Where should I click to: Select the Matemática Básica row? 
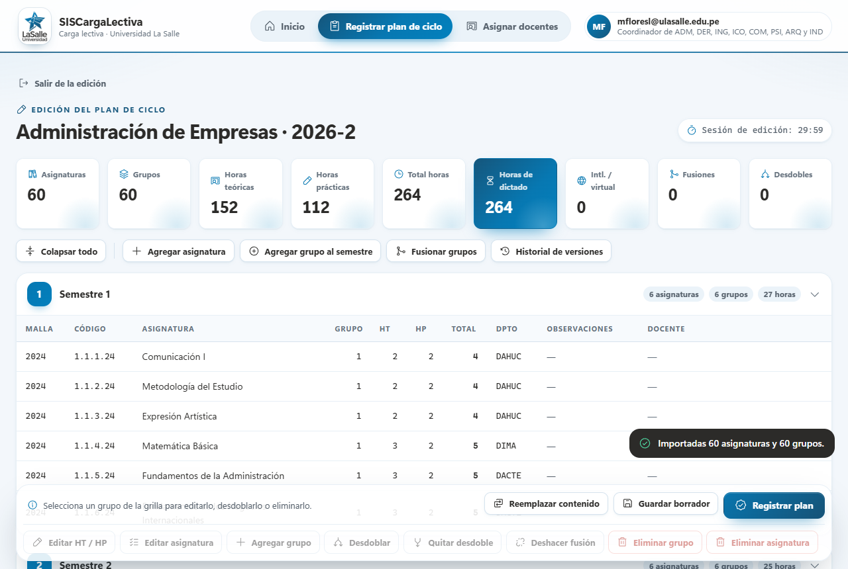424,446
